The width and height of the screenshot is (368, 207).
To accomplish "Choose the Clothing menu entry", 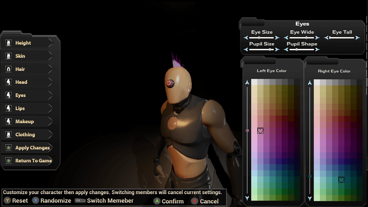I will click(x=27, y=135).
